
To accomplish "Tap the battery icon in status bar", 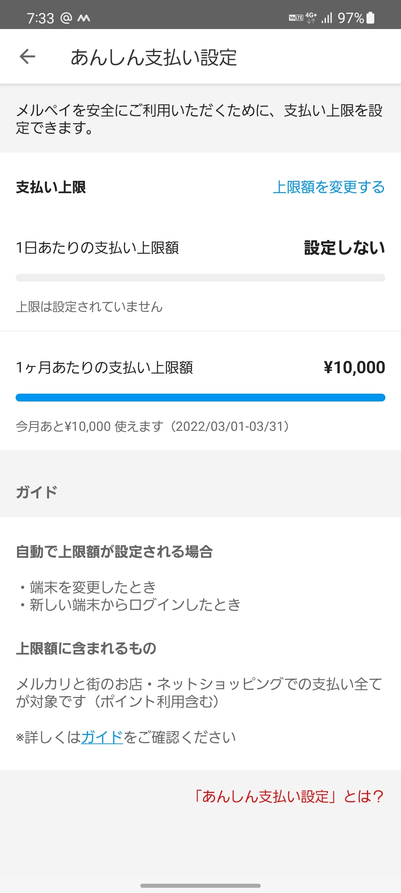I will [371, 18].
